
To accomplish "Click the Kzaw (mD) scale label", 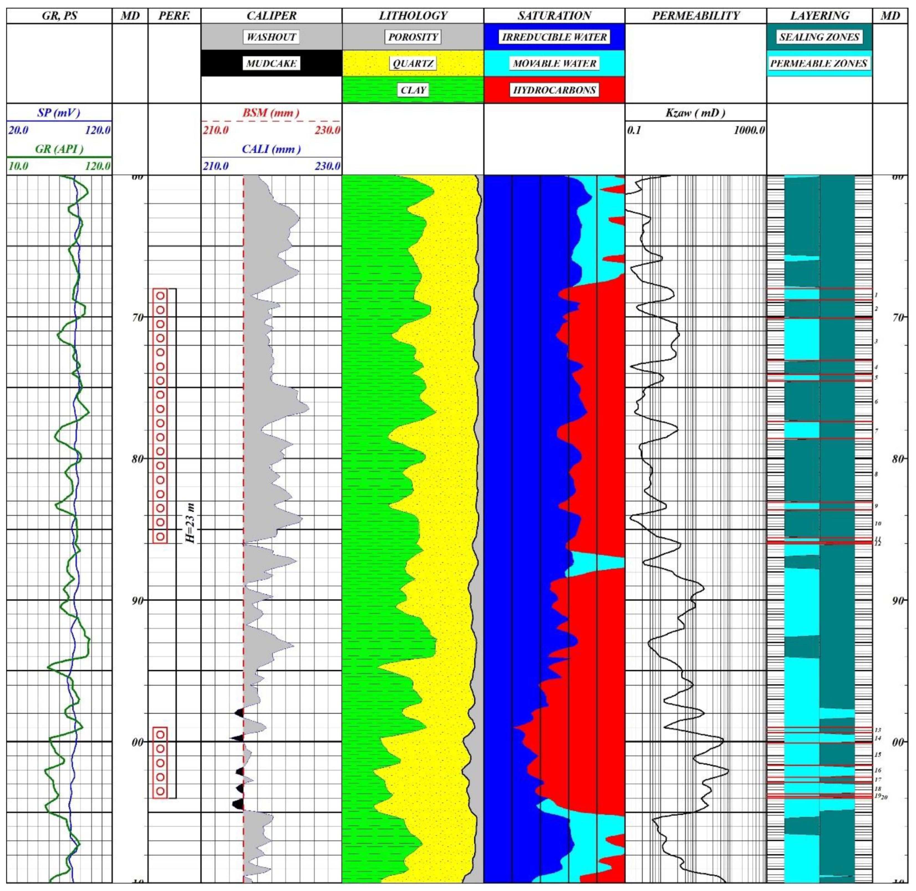I will pos(695,113).
